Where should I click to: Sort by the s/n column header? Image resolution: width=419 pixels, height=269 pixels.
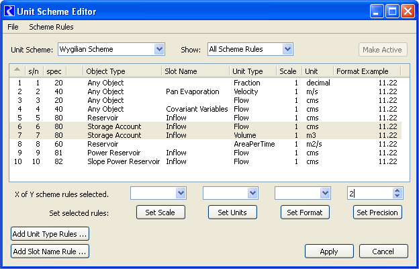[x=34, y=71]
